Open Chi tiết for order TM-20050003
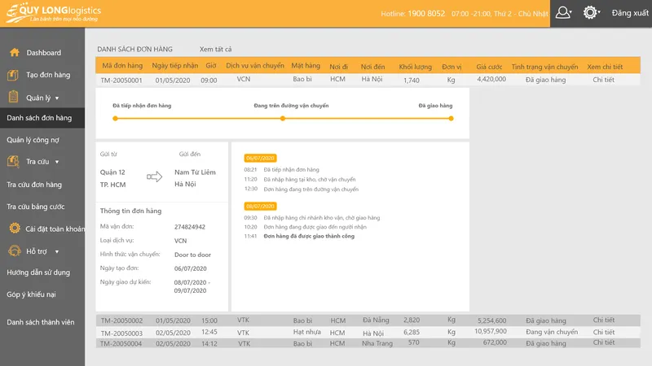This screenshot has height=366, width=652. [604, 332]
